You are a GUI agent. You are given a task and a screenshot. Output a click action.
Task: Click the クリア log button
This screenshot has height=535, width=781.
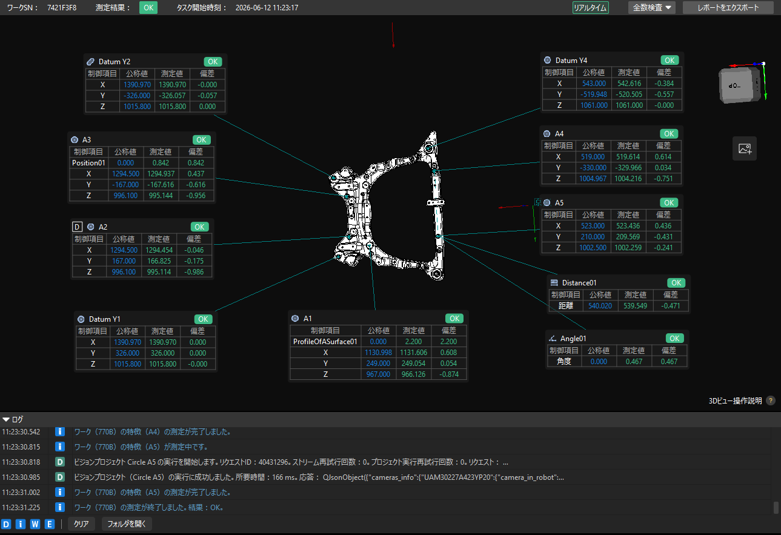(x=81, y=524)
